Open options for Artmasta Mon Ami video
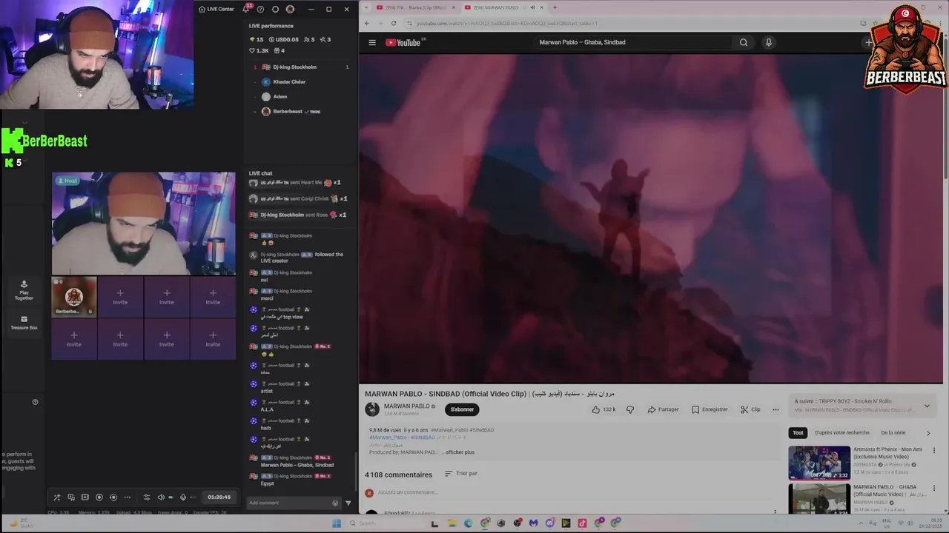This screenshot has width=949, height=533. point(934,450)
